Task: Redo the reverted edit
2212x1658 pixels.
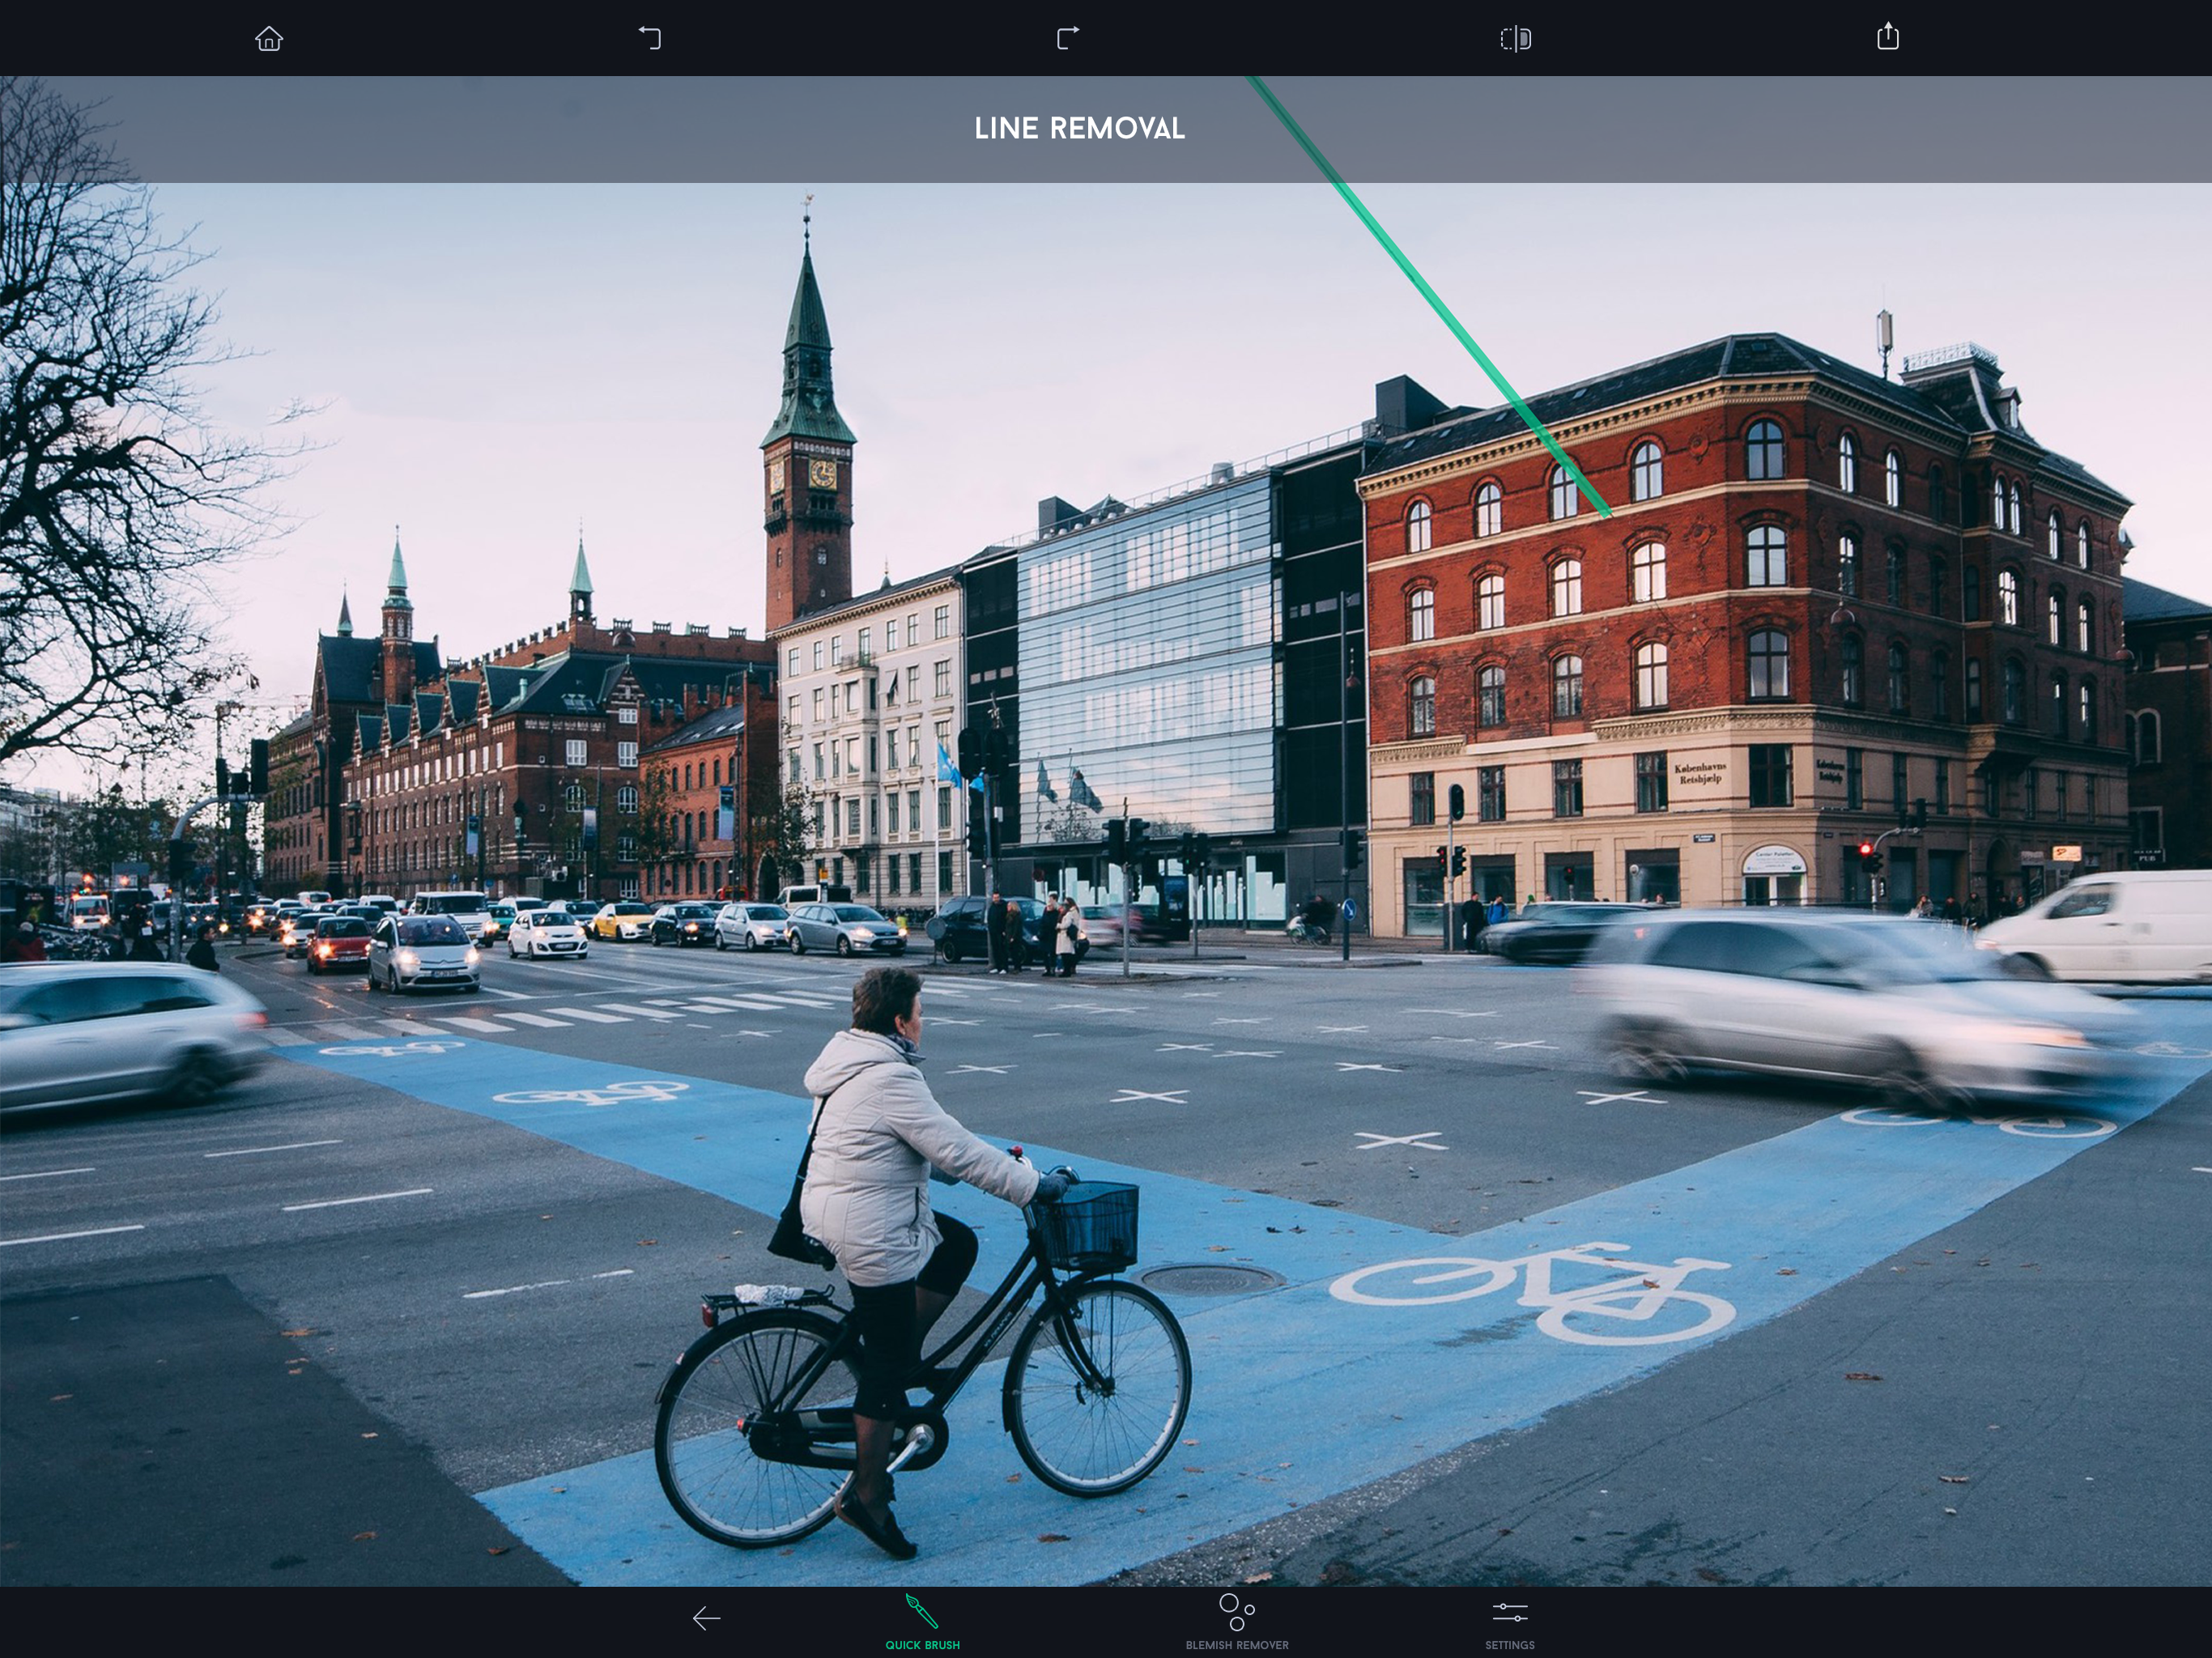Action: [x=1068, y=38]
